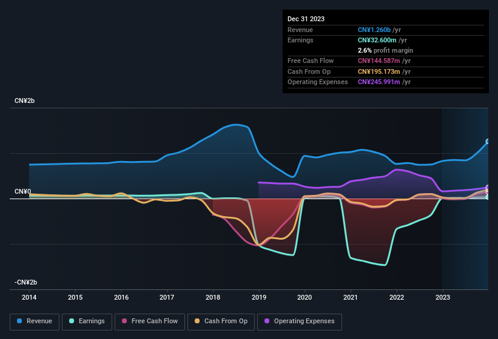Click the Dec 31 2023 tooltip header
Image resolution: width=498 pixels, height=339 pixels.
[x=306, y=19]
